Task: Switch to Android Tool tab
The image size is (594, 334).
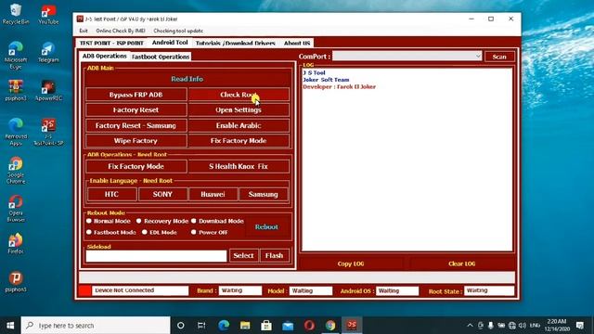Action: click(170, 43)
